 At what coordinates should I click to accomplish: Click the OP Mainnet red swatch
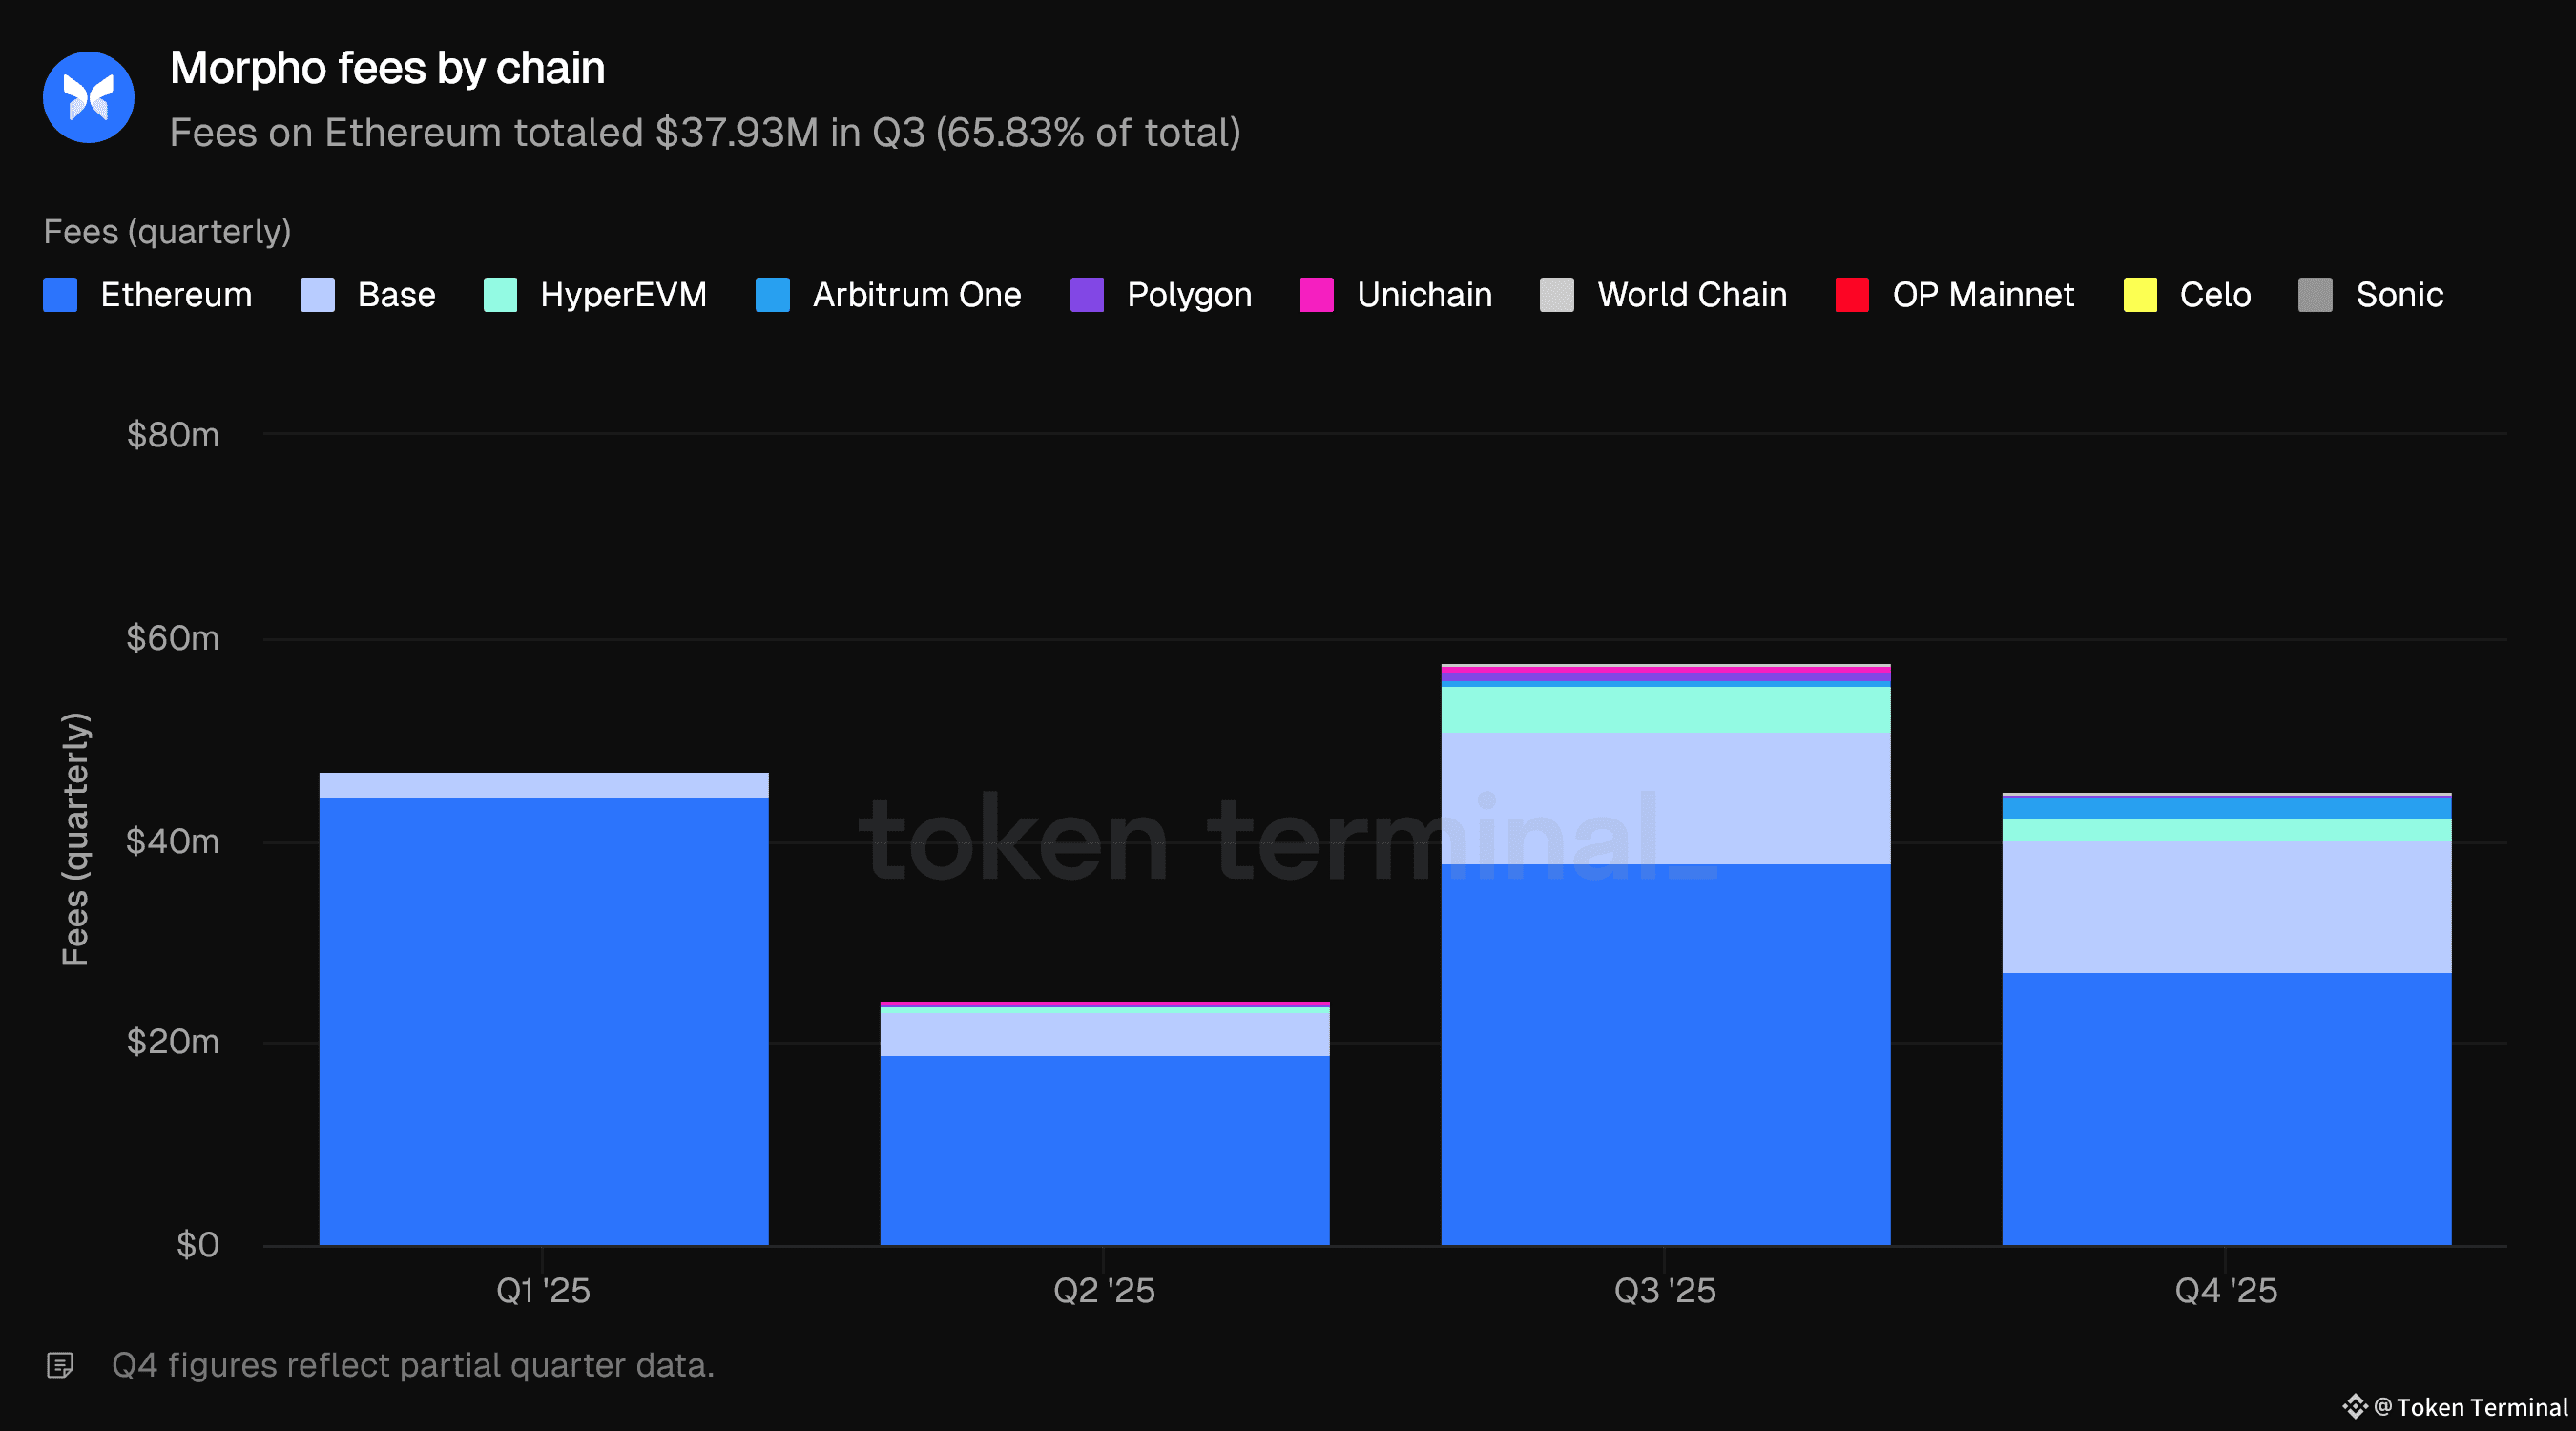coord(1852,295)
